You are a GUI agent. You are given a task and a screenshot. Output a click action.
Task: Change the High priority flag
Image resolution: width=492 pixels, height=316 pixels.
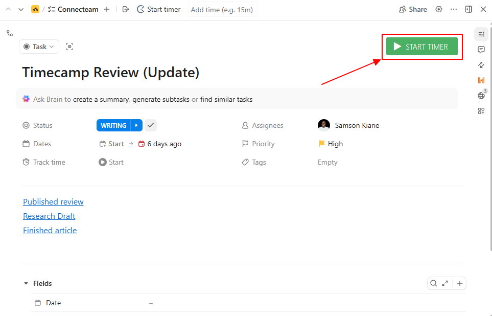[x=331, y=144]
